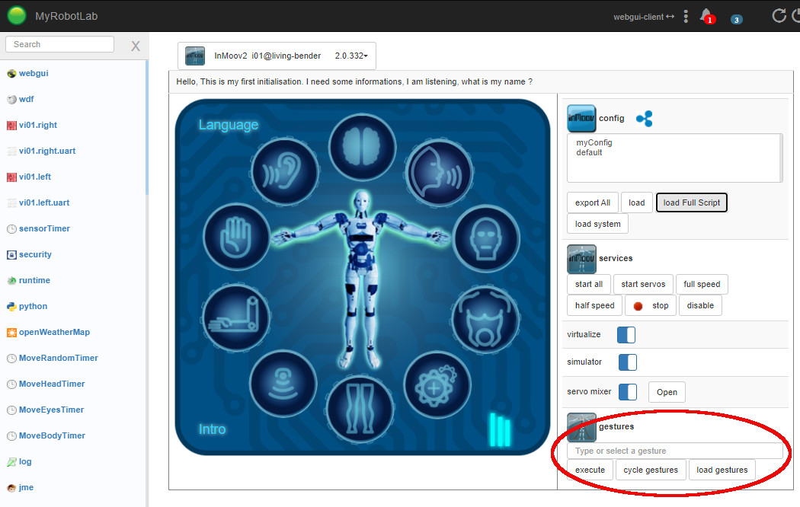The height and width of the screenshot is (507, 800).
Task: Click the cyan audio level bars
Action: pos(500,429)
